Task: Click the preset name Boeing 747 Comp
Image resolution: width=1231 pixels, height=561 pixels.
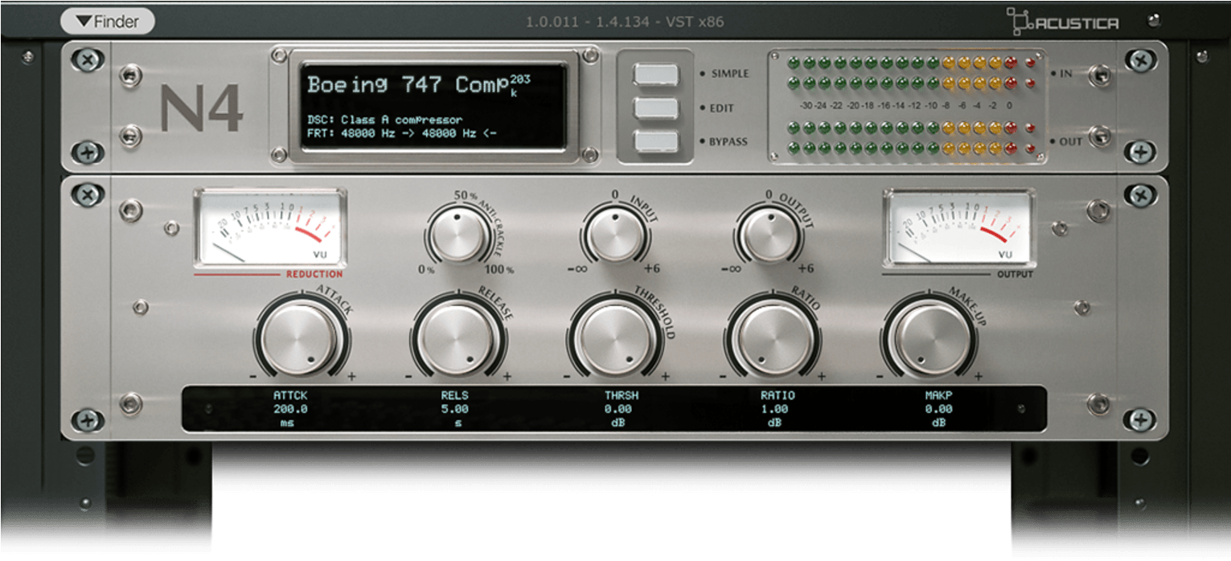Action: pos(408,84)
